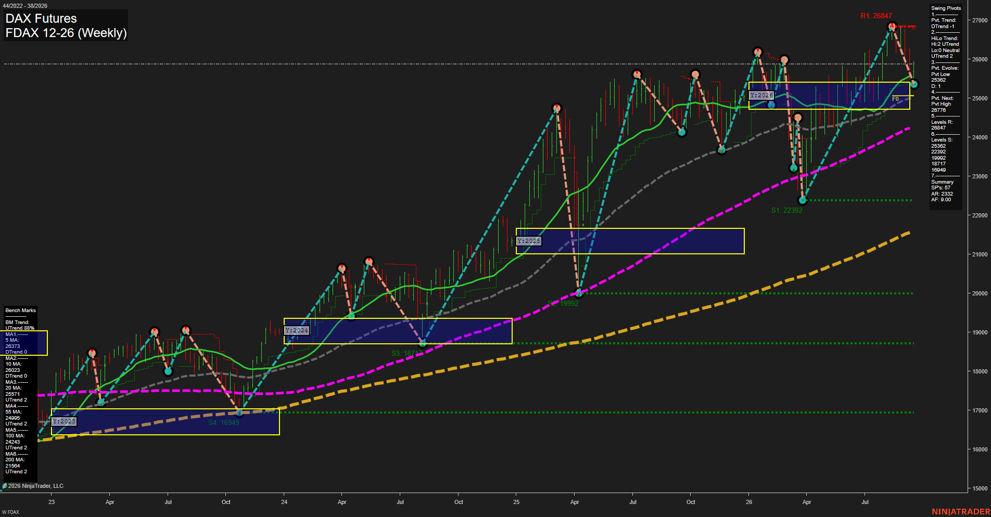Select the Y:2024 yearly zone tag
Image resolution: width=991 pixels, height=517 pixels.
(297, 330)
